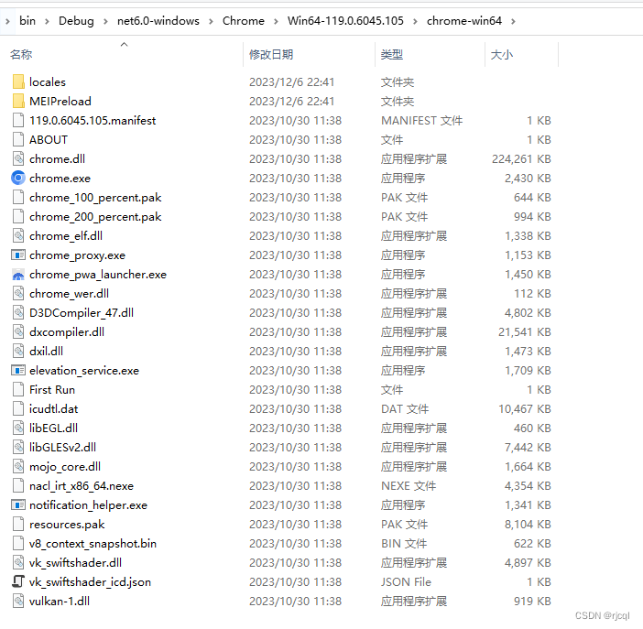The image size is (643, 629).
Task: Click the 8,104 KB size of resources.pak
Action: click(x=528, y=524)
